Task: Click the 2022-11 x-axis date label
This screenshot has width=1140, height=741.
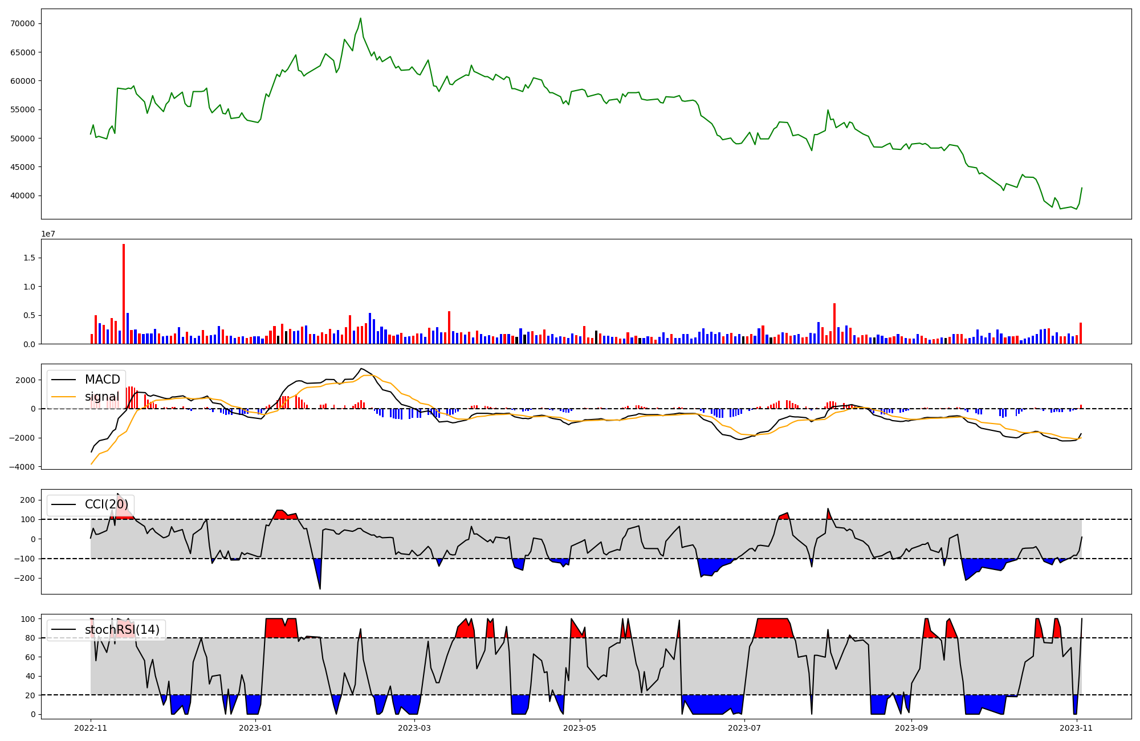Action: [91, 728]
